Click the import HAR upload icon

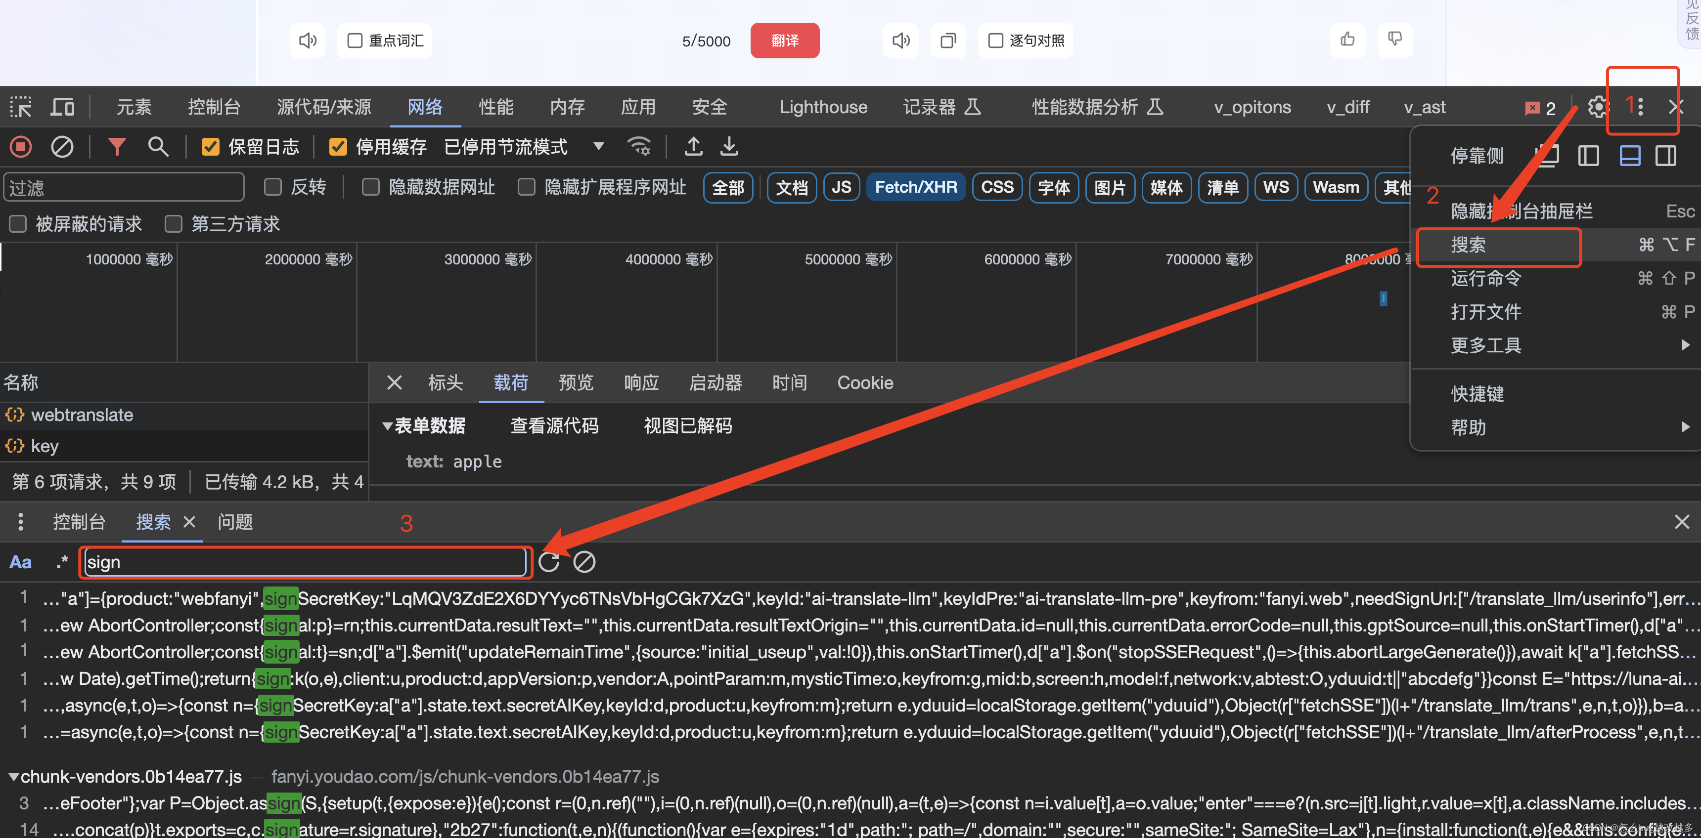(x=693, y=146)
